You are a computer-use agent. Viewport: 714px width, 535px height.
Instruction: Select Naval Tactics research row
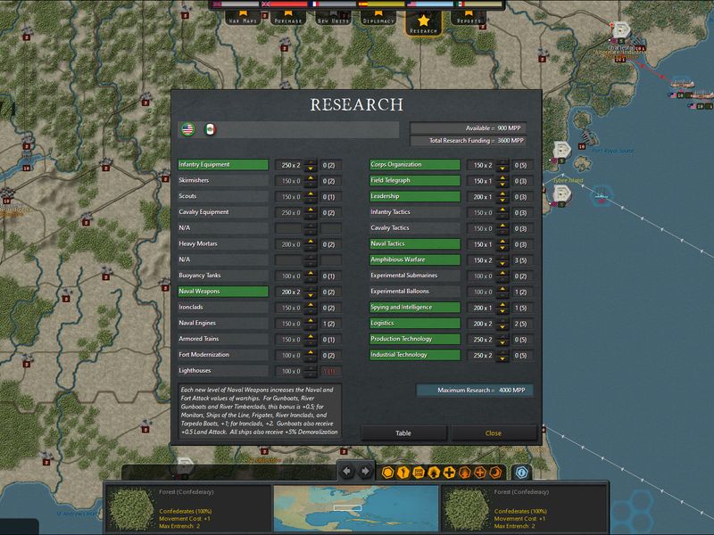415,243
